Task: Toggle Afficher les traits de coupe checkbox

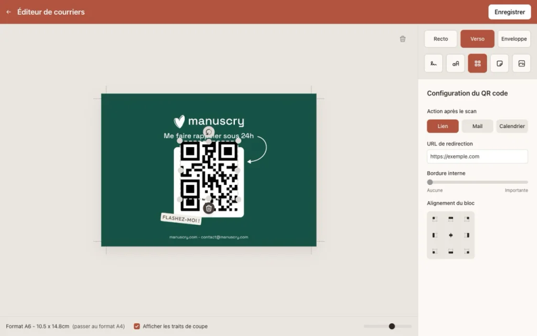Action: click(x=137, y=326)
